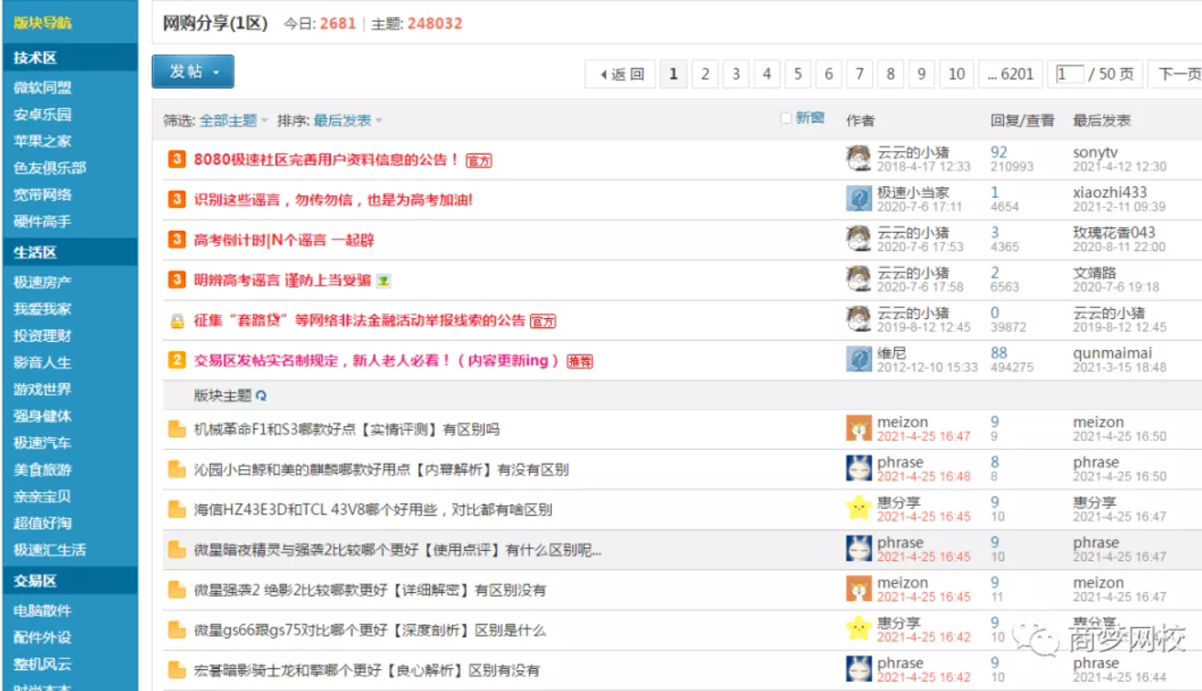Click reply count 88 on 交易区发帖 row

[999, 353]
